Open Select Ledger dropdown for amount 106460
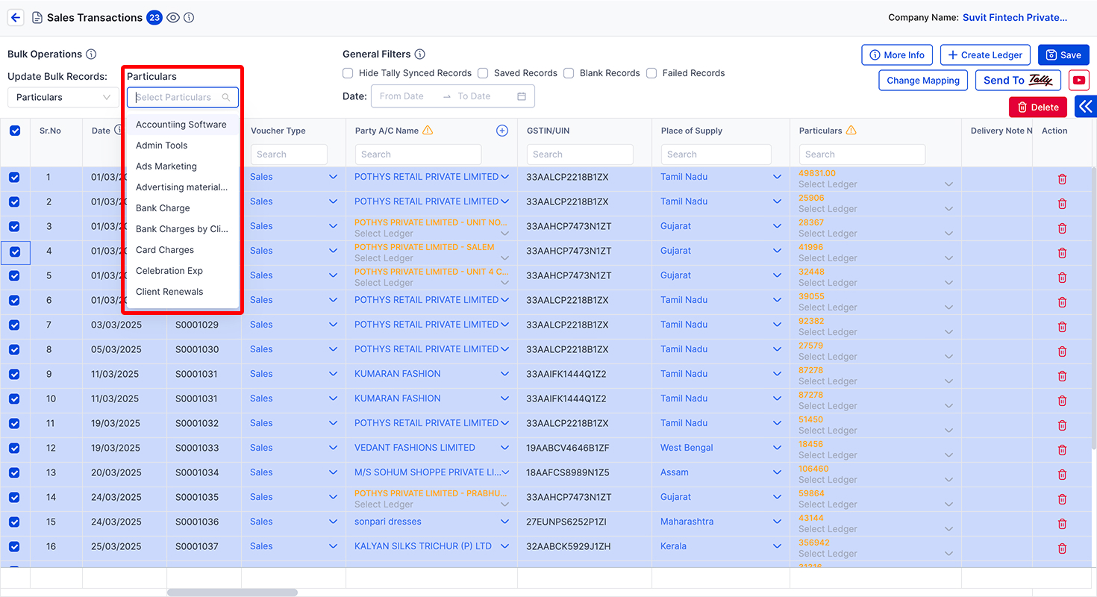Image resolution: width=1097 pixels, height=597 pixels. [948, 480]
